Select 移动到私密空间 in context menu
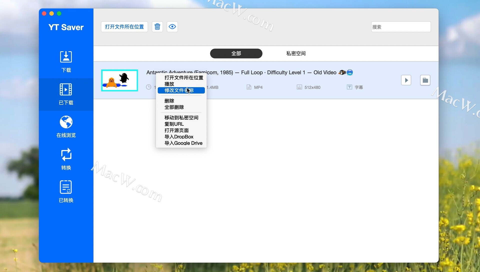This screenshot has height=272, width=480. pyautogui.click(x=181, y=118)
